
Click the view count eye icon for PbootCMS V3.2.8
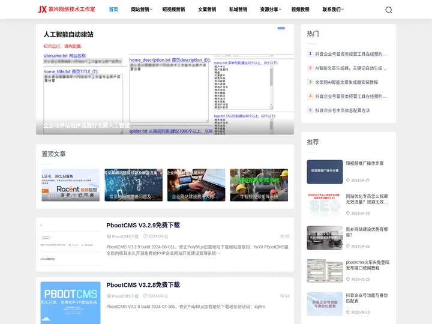(282, 296)
